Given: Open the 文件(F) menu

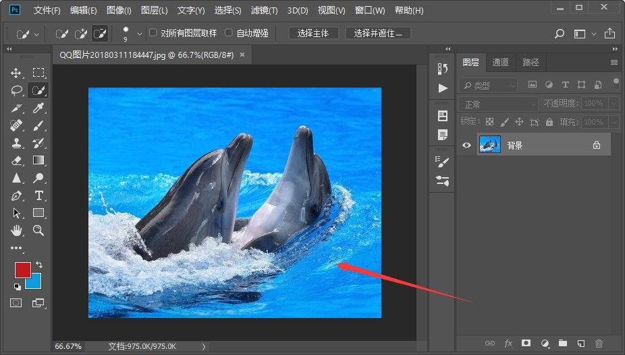Looking at the screenshot, I should coord(47,10).
